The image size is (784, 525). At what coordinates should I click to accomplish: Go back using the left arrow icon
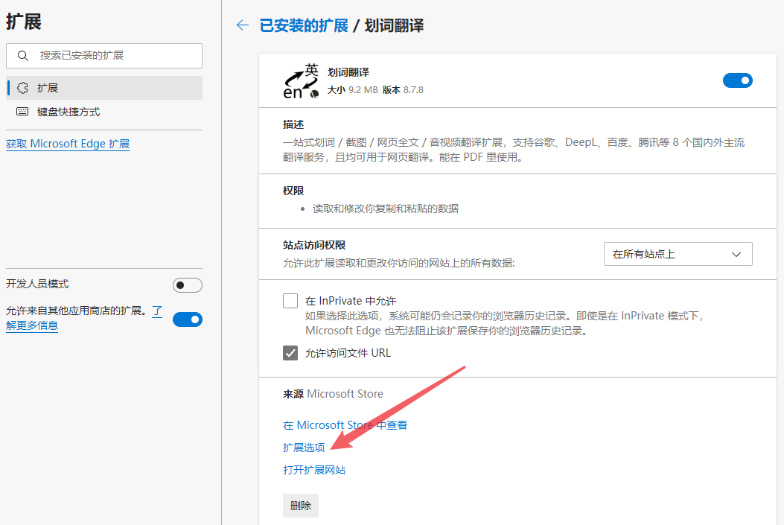(243, 25)
